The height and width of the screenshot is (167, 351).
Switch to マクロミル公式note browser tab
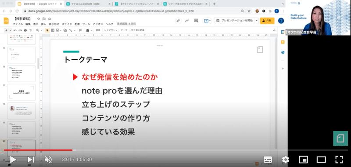pos(89,4)
